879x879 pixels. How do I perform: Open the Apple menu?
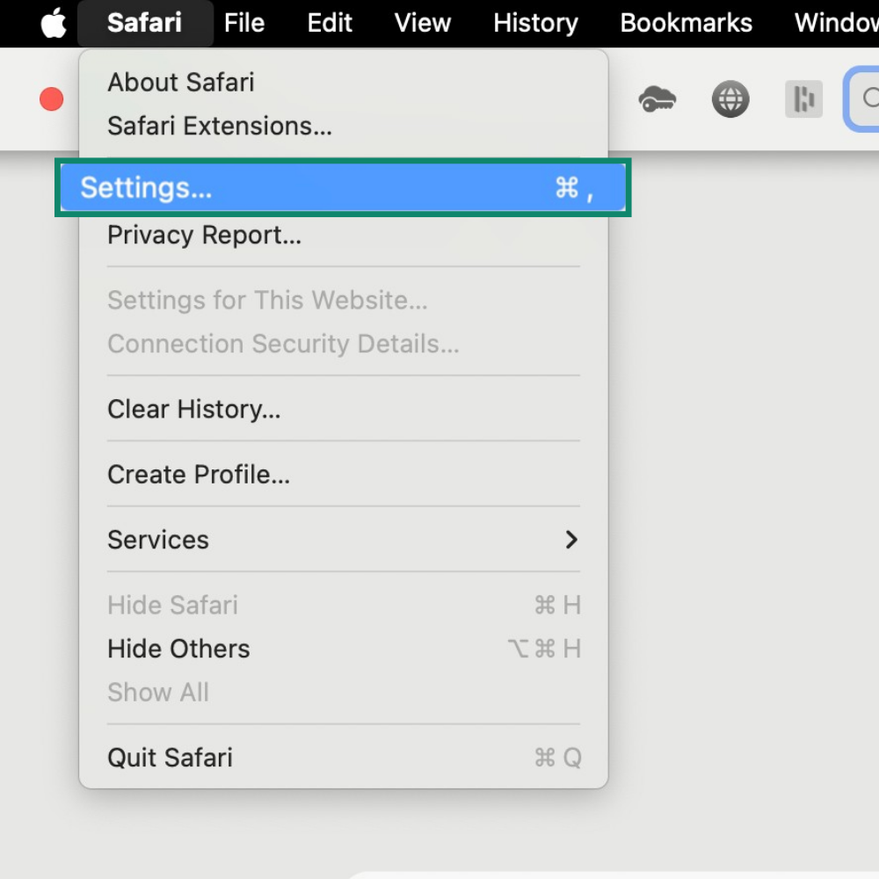tap(54, 23)
